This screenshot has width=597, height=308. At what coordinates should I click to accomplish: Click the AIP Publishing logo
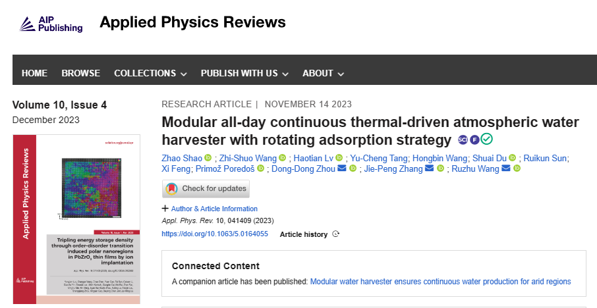coord(51,24)
